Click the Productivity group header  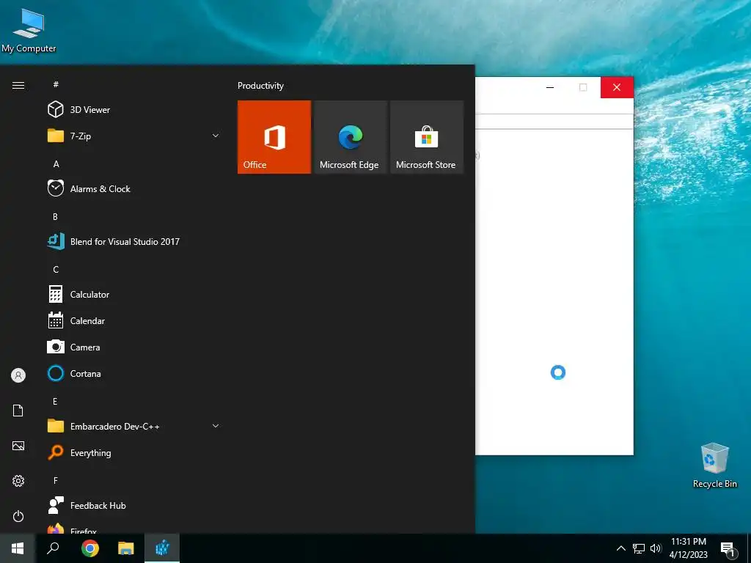tap(260, 86)
